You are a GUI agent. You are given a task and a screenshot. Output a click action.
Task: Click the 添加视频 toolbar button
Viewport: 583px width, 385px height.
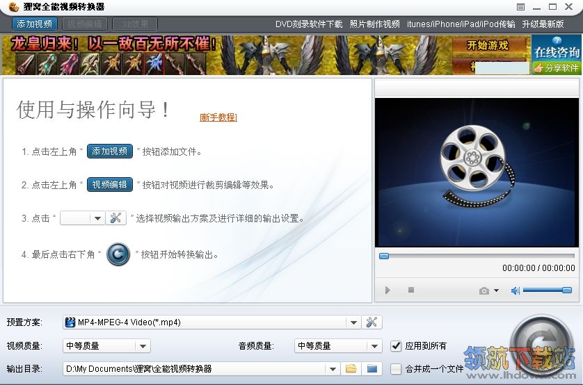point(34,24)
